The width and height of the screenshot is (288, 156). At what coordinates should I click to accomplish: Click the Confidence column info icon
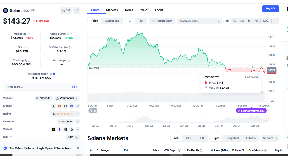[x=265, y=150]
